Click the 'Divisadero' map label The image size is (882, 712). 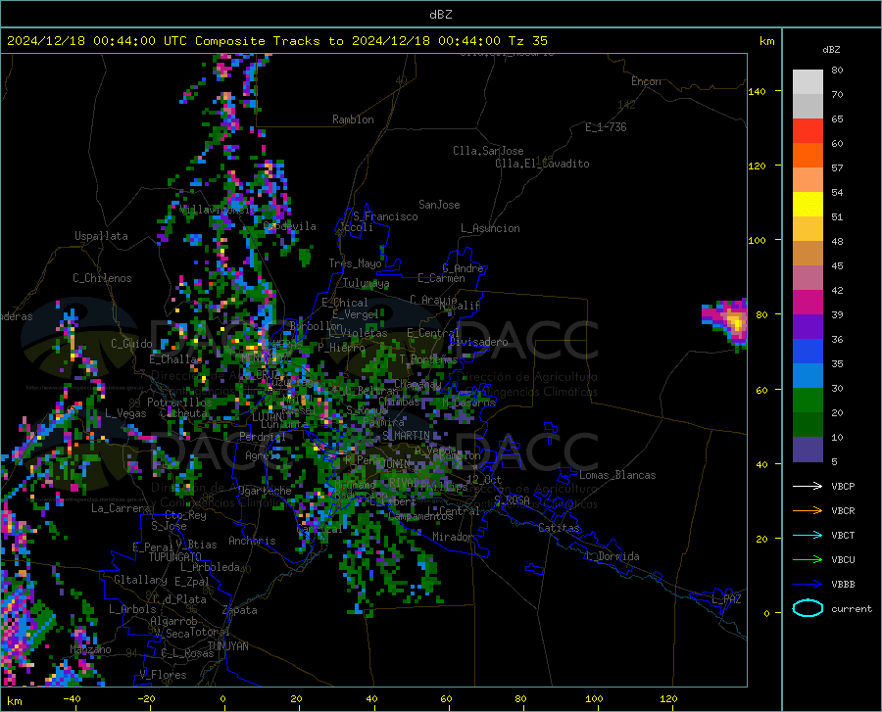point(478,342)
